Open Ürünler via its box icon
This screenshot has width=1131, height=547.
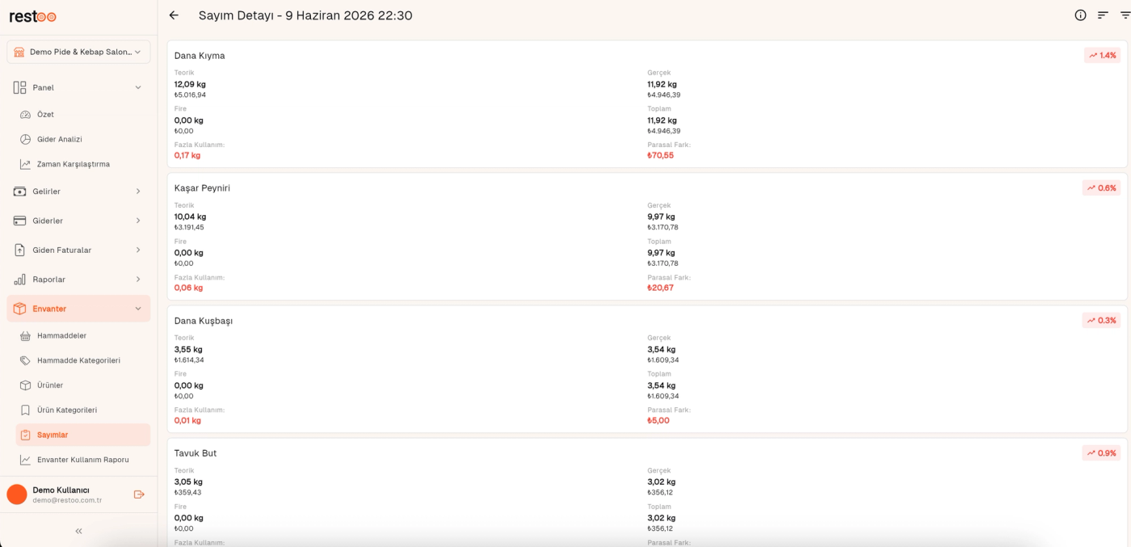point(25,385)
